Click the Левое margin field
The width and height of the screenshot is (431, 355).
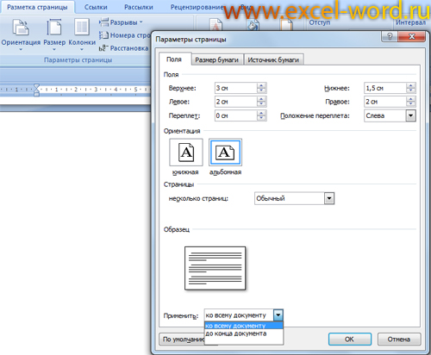pyautogui.click(x=235, y=102)
